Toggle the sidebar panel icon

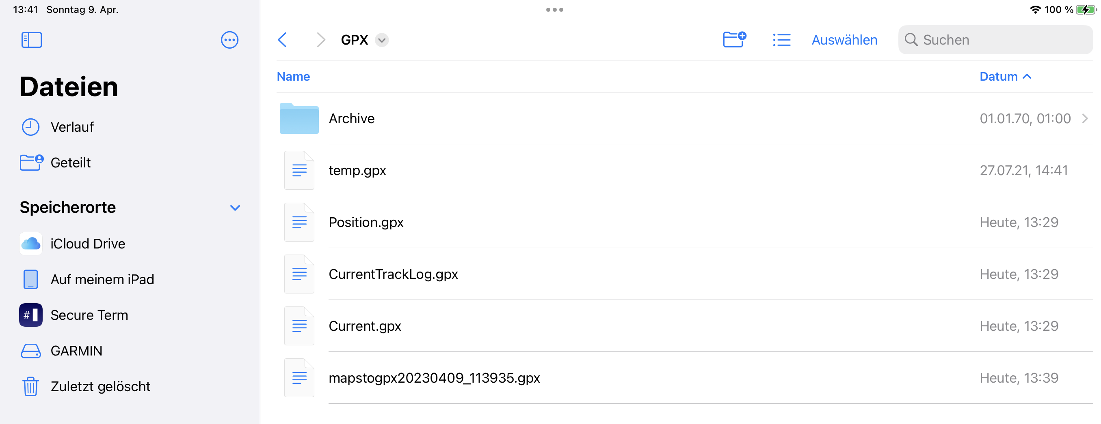click(32, 40)
